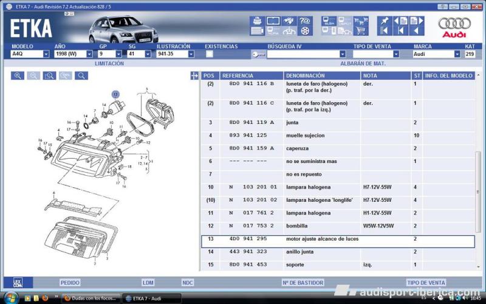This screenshot has height=304, width=486.
Task: Open the Tipo de Venta dropdown
Action: (x=396, y=54)
